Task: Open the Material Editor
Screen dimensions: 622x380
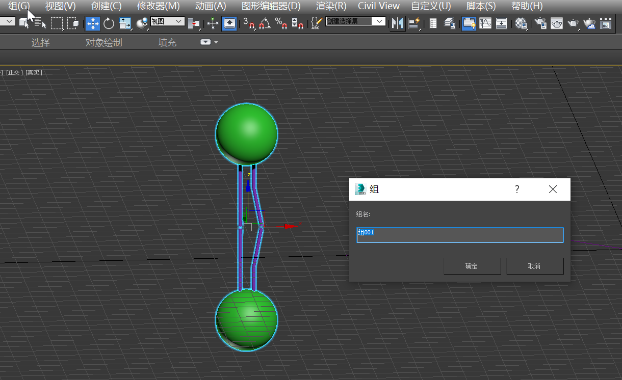Action: coord(521,23)
